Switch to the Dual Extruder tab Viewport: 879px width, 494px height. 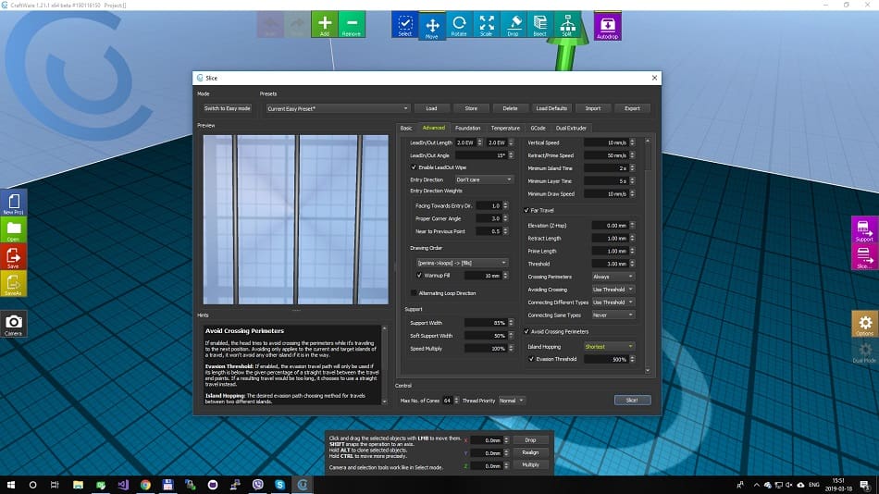coord(571,128)
